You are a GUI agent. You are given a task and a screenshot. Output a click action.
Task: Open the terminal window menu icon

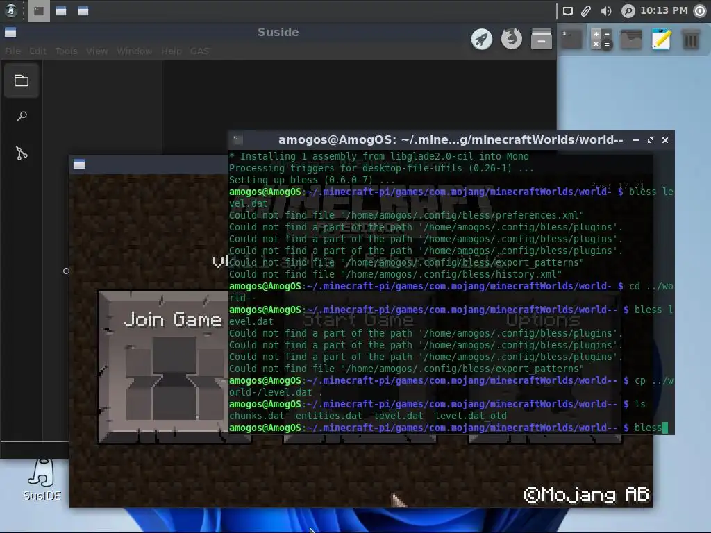pyautogui.click(x=237, y=139)
